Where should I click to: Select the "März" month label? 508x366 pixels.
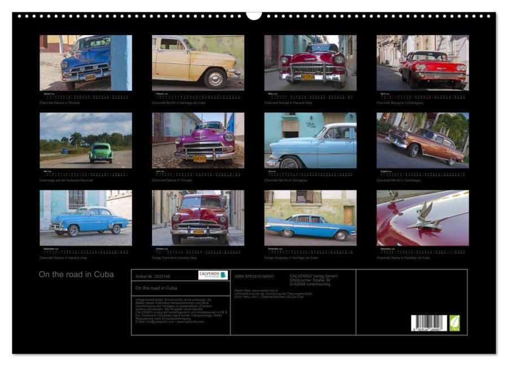coord(271,94)
